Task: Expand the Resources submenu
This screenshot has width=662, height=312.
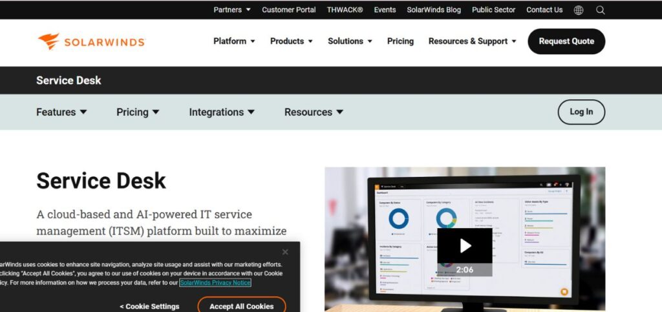Action: pyautogui.click(x=314, y=112)
